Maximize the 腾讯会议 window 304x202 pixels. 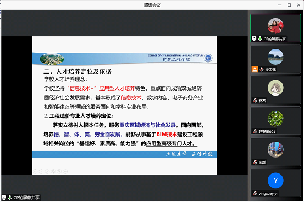(x=289, y=5)
